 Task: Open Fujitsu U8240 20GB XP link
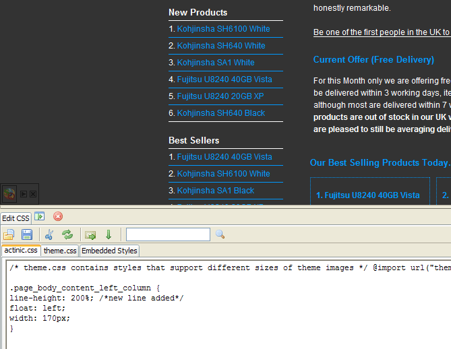tap(220, 96)
